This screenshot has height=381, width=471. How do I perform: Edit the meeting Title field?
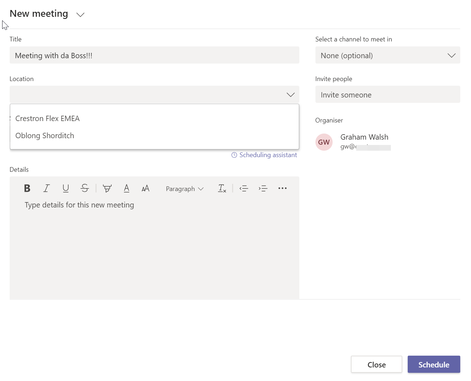[x=154, y=55]
